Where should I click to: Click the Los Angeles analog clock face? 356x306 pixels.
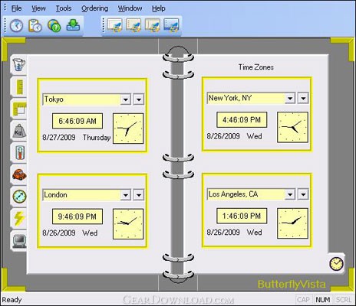[x=292, y=223]
